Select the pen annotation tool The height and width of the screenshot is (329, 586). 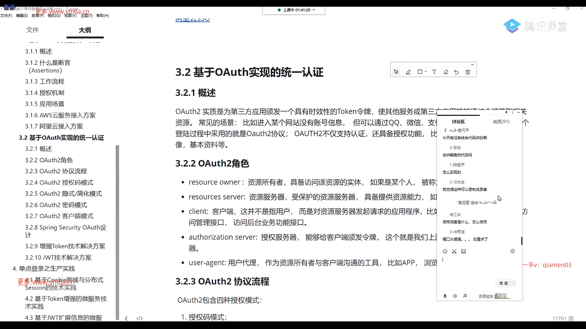[408, 72]
